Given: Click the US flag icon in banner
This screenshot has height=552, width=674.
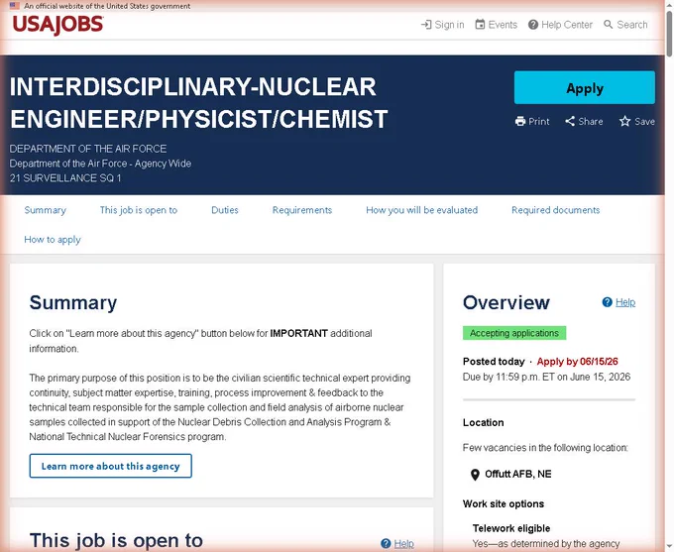Looking at the screenshot, I should (15, 6).
